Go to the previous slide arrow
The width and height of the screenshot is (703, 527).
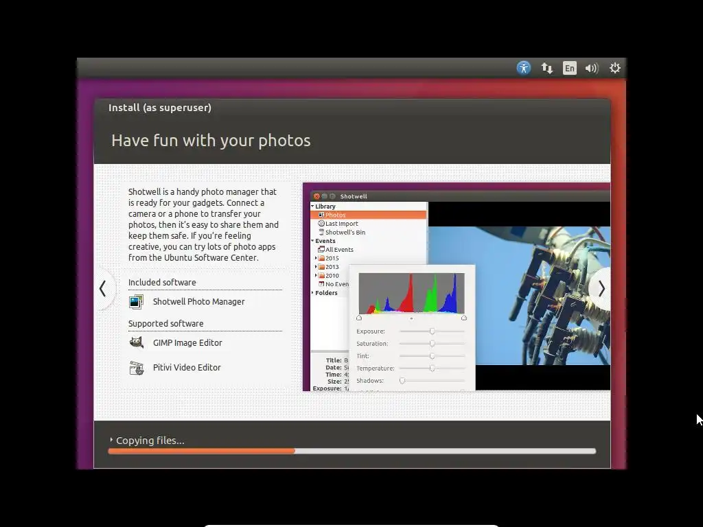coord(103,289)
